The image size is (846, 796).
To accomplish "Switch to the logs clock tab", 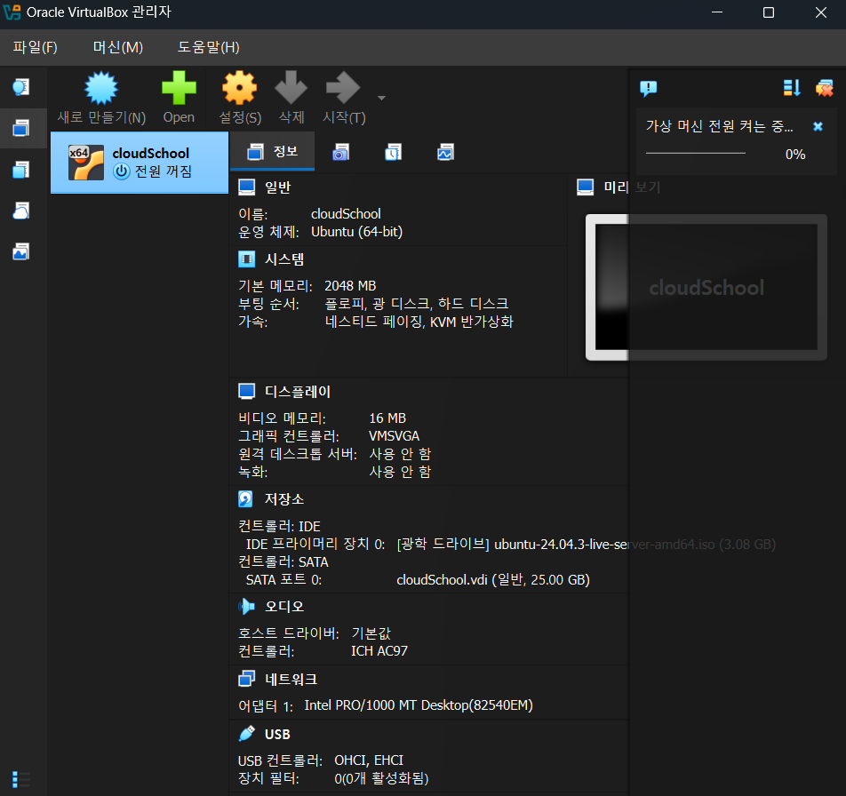I will click(394, 152).
